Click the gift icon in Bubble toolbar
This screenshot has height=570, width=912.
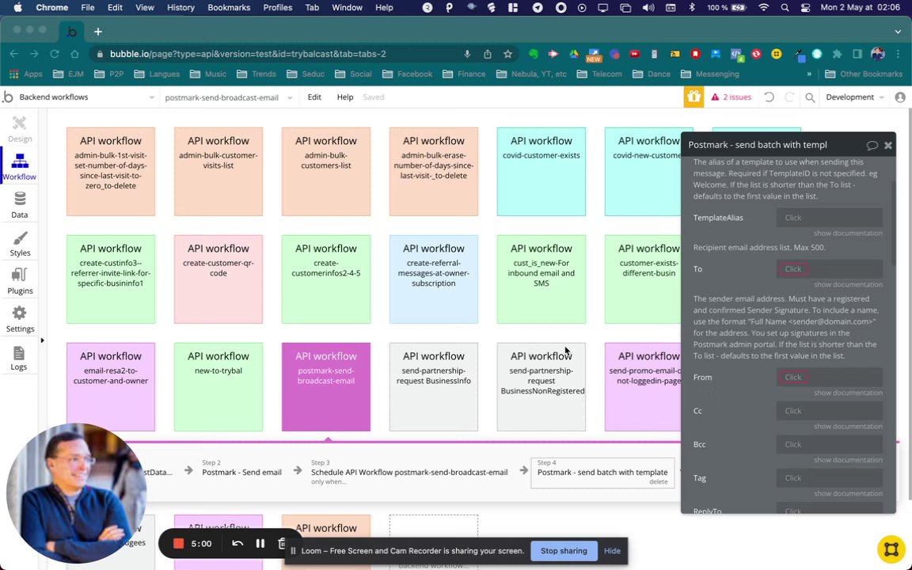(693, 97)
